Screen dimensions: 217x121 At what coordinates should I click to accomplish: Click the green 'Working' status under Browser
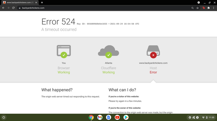(x=64, y=72)
